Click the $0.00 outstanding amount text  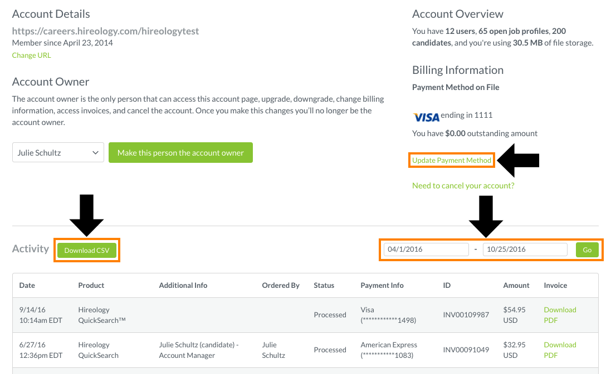pos(475,133)
